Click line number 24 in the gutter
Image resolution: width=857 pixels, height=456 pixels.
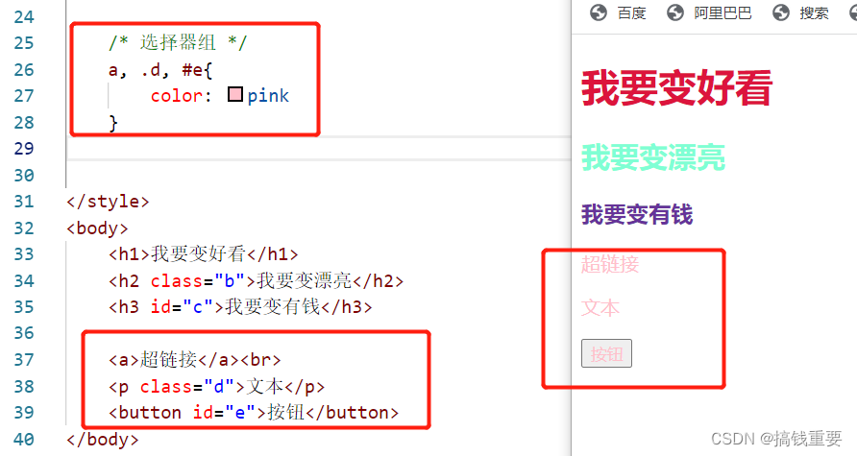click(x=23, y=17)
